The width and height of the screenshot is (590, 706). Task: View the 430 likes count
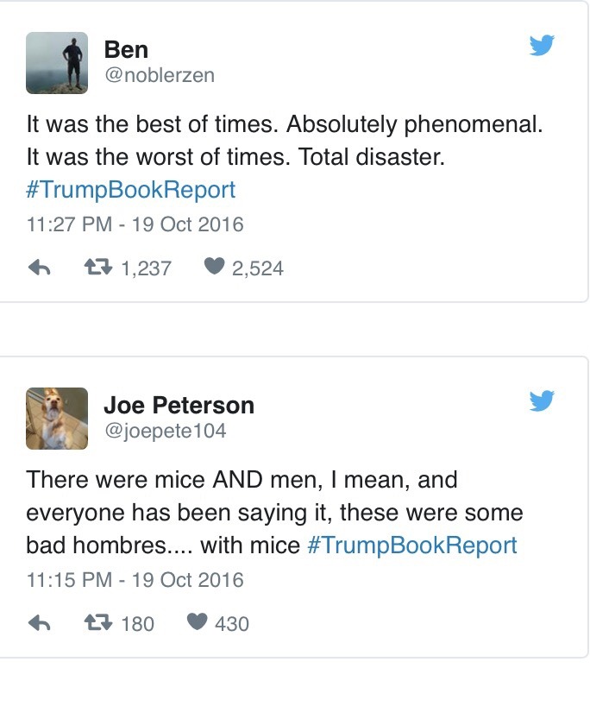(x=231, y=623)
